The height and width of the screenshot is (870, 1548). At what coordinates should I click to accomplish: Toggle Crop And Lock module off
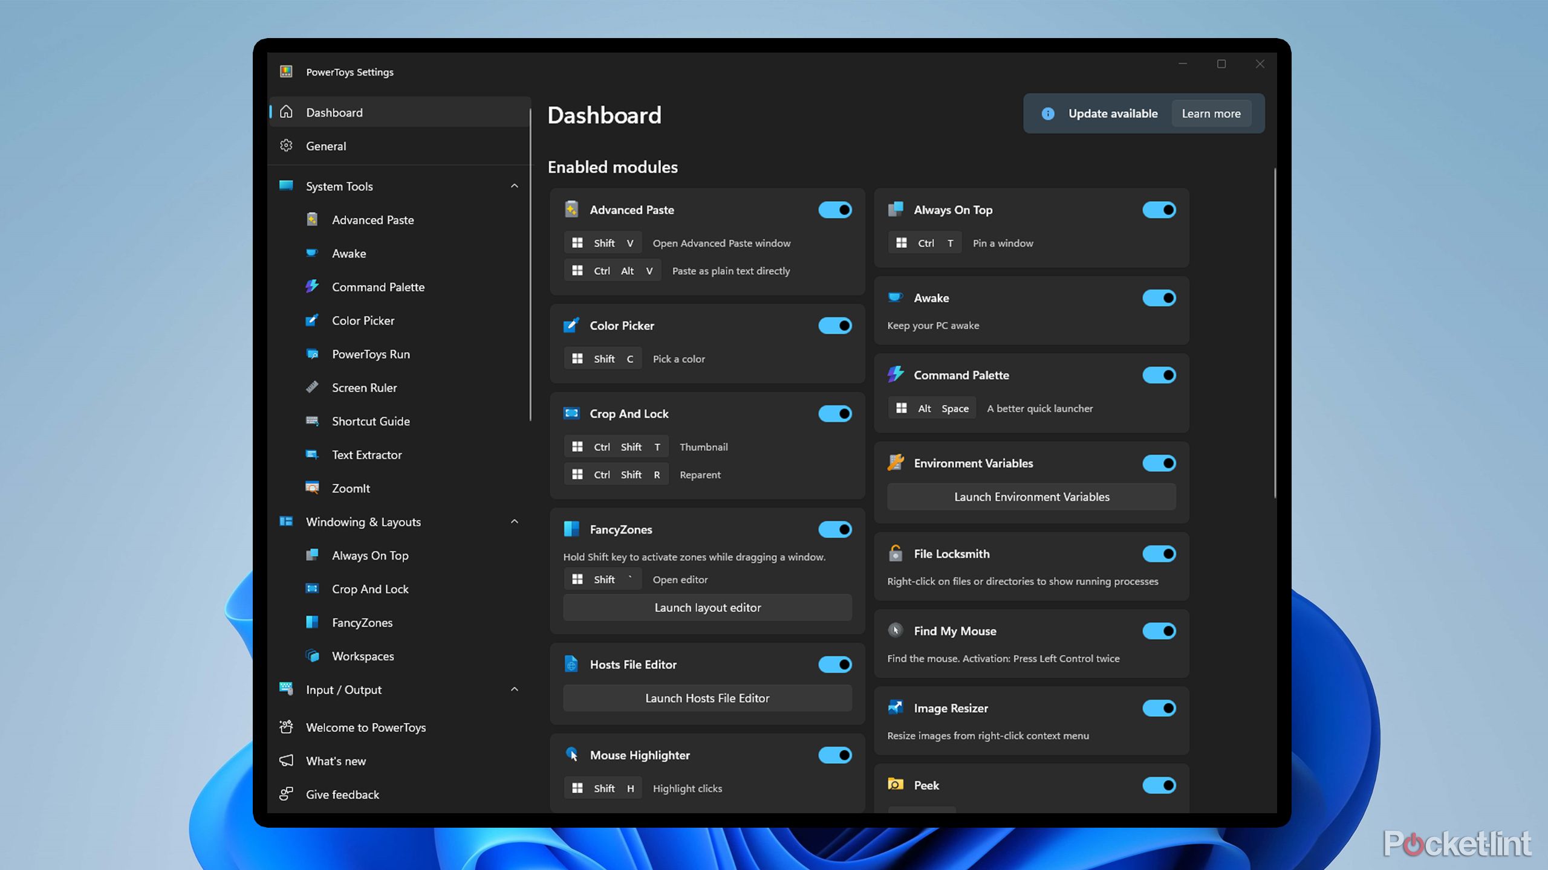click(835, 414)
